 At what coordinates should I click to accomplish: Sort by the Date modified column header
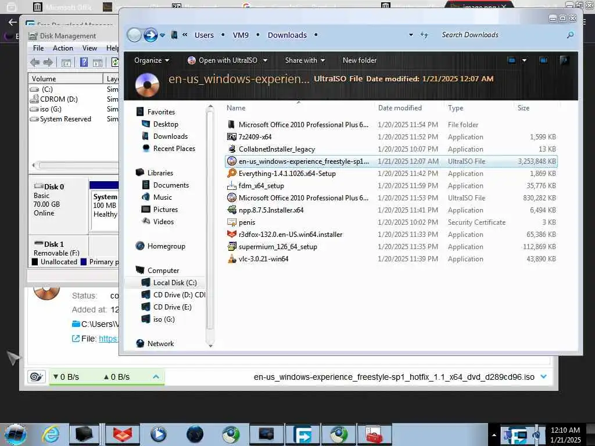point(400,108)
